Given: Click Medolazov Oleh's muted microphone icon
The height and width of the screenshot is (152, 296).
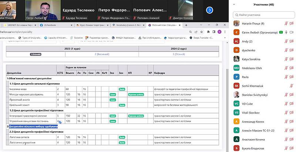Looking at the screenshot, I should tap(286, 68).
